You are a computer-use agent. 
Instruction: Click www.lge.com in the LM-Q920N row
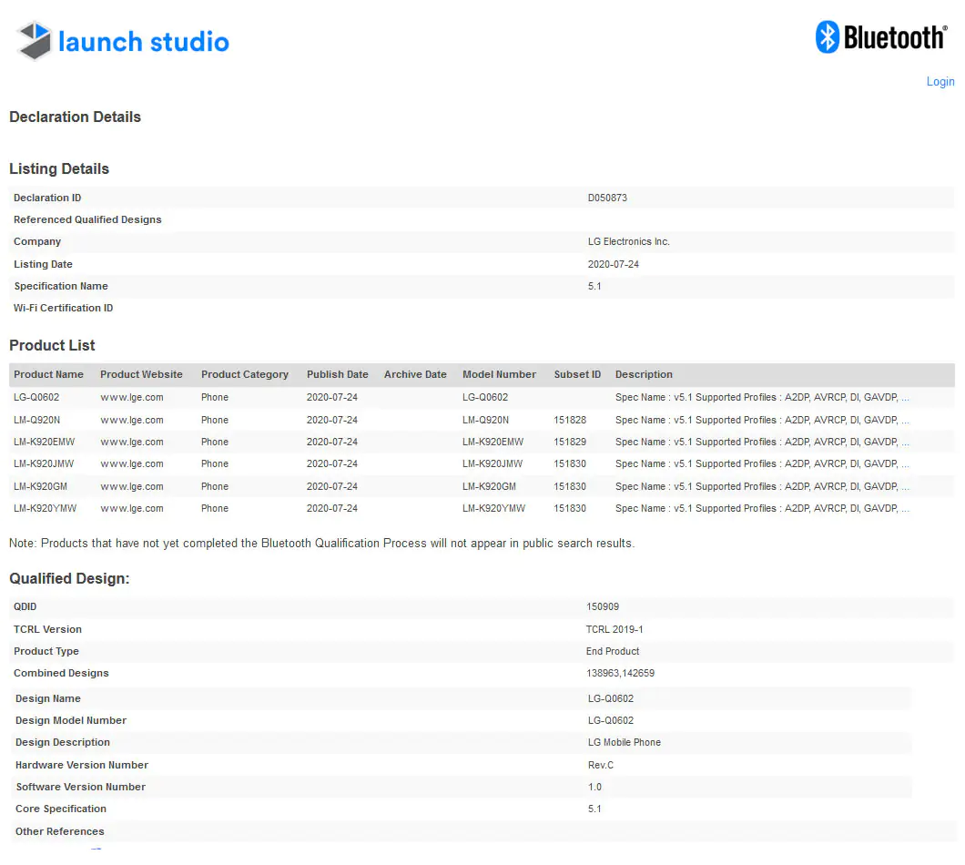pos(132,420)
